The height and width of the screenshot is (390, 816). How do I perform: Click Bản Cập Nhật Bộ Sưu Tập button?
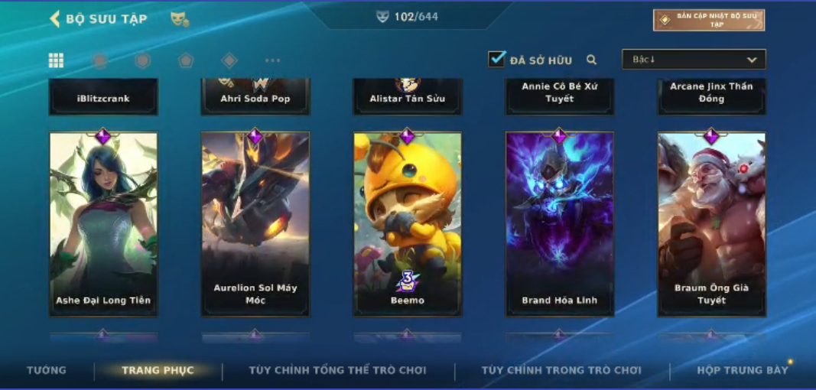tap(709, 21)
